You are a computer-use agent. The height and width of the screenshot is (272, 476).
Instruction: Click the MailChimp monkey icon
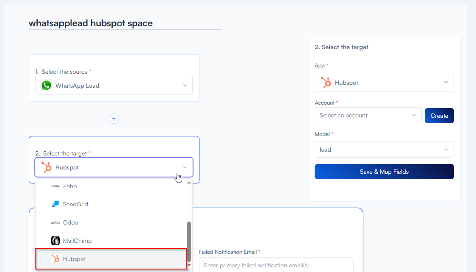coord(55,241)
